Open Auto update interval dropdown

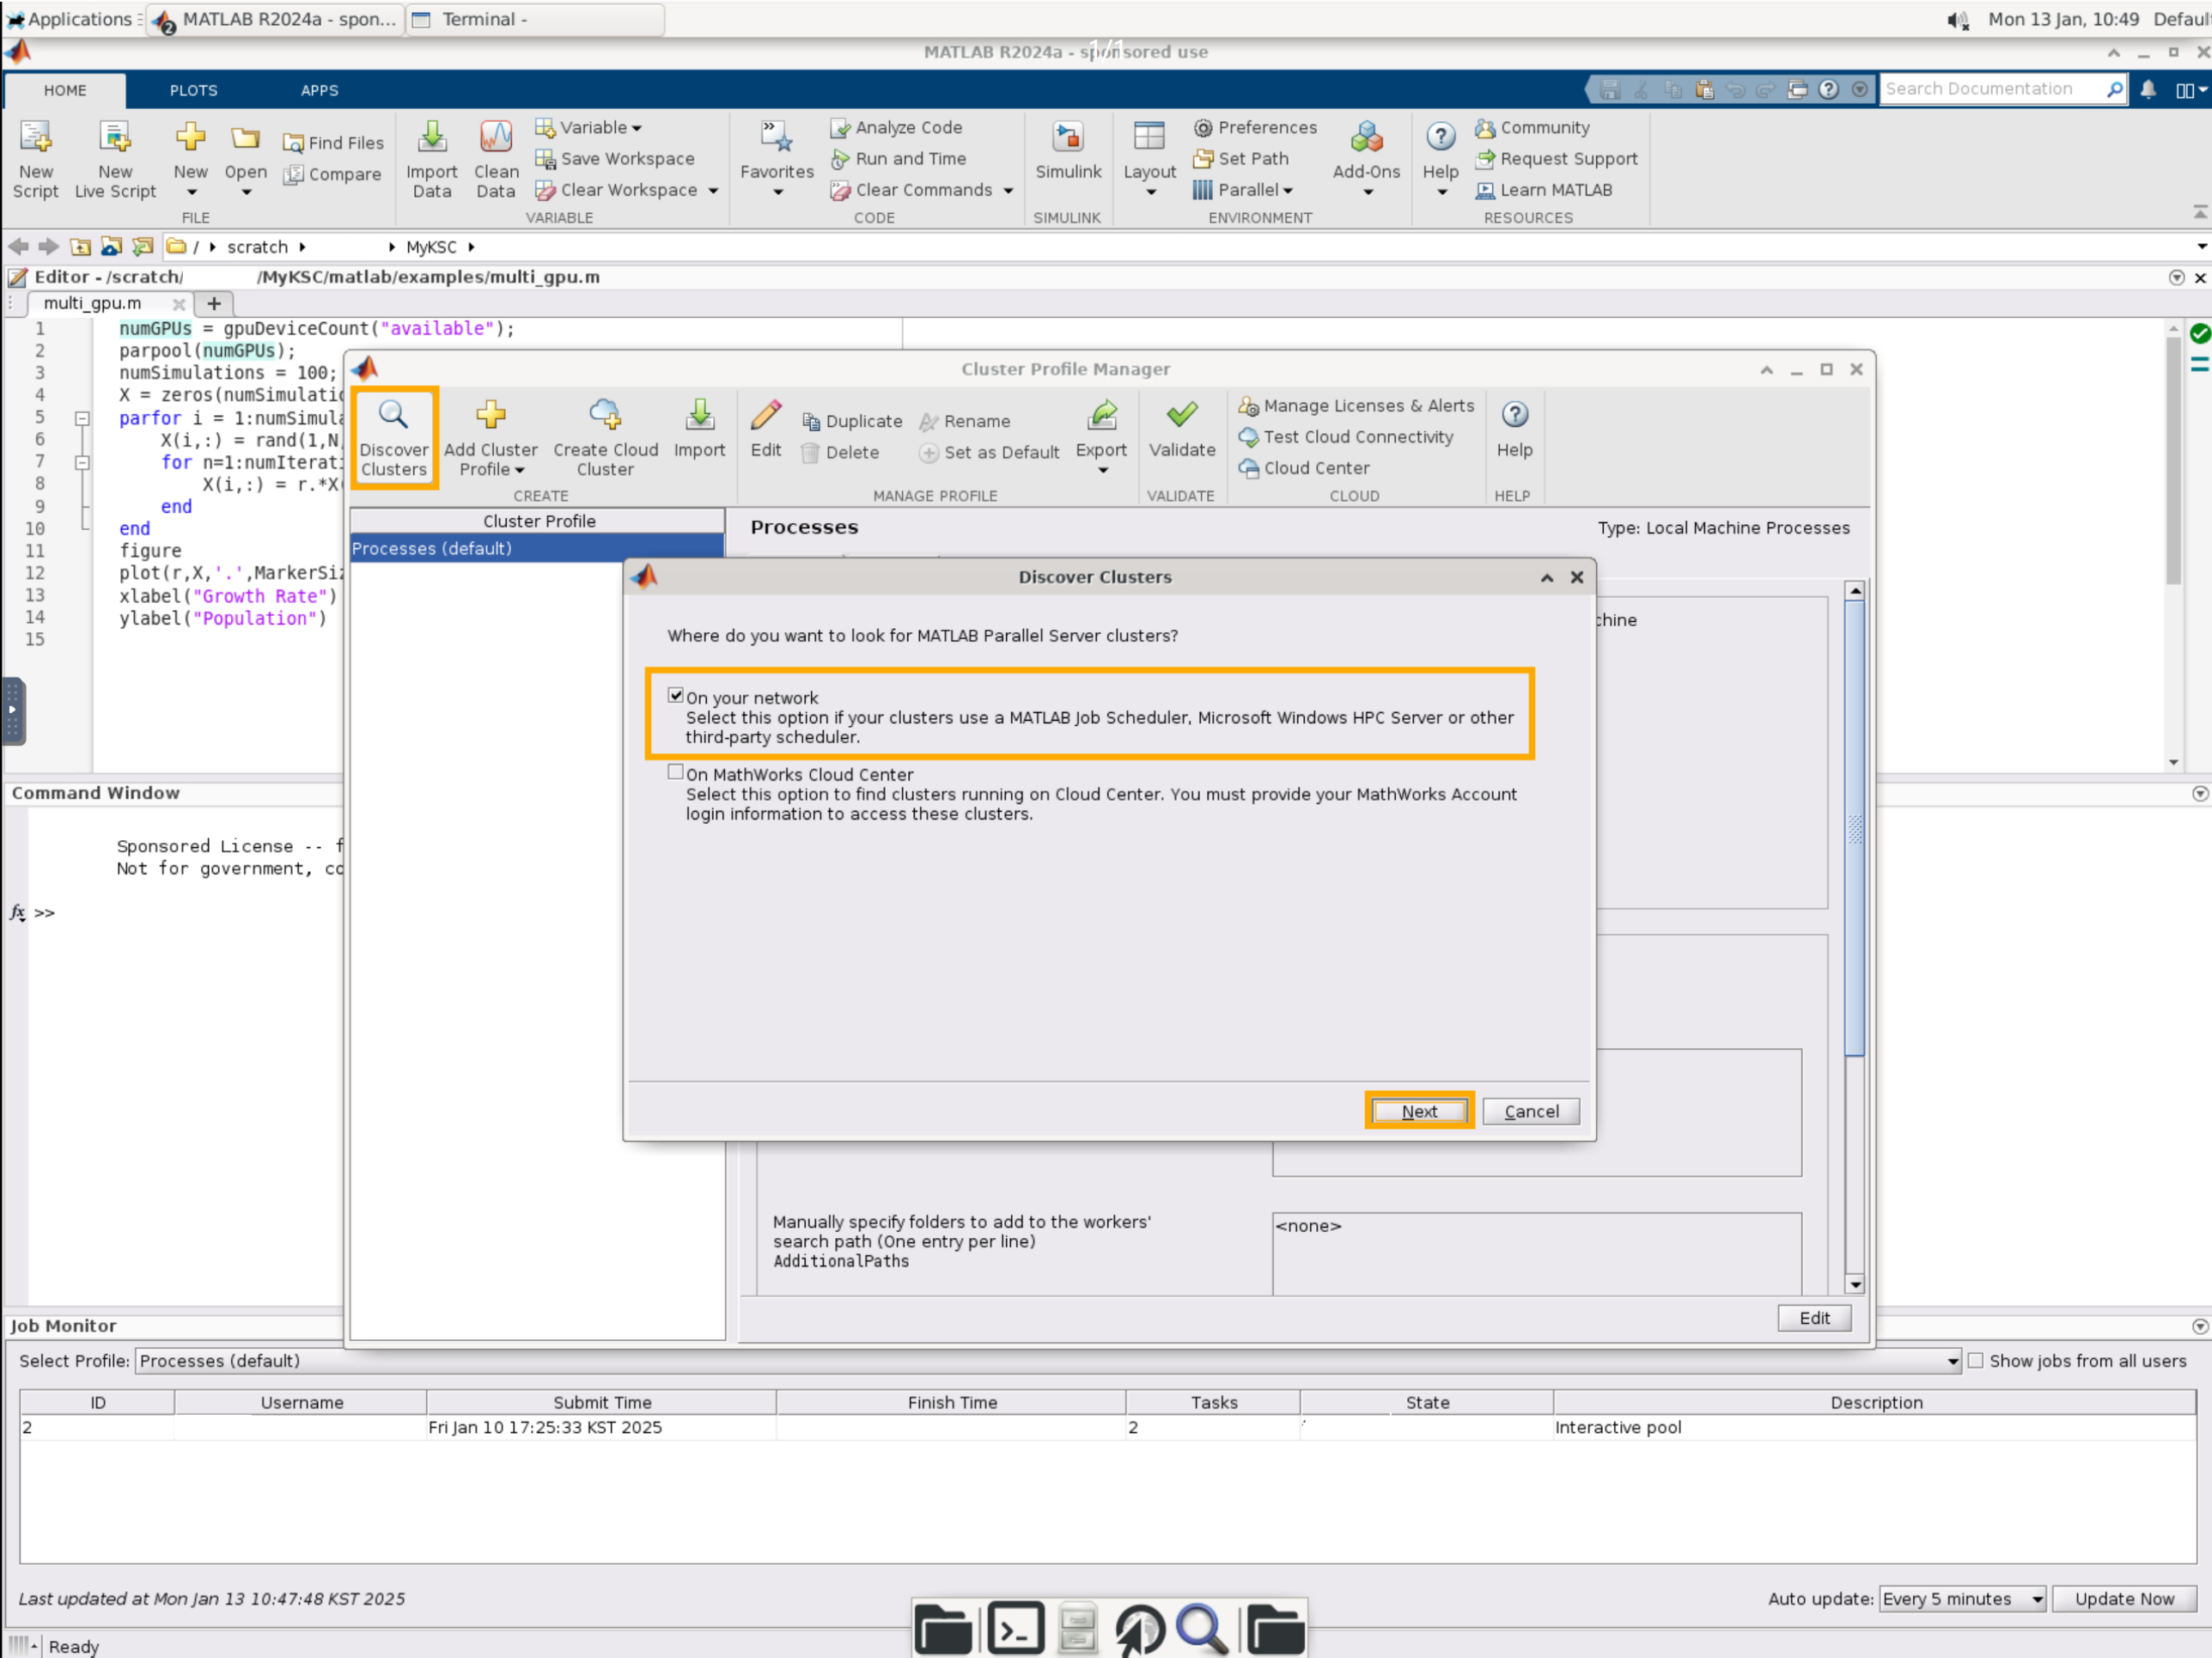click(1962, 1599)
